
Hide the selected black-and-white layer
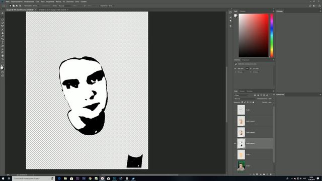point(235,143)
